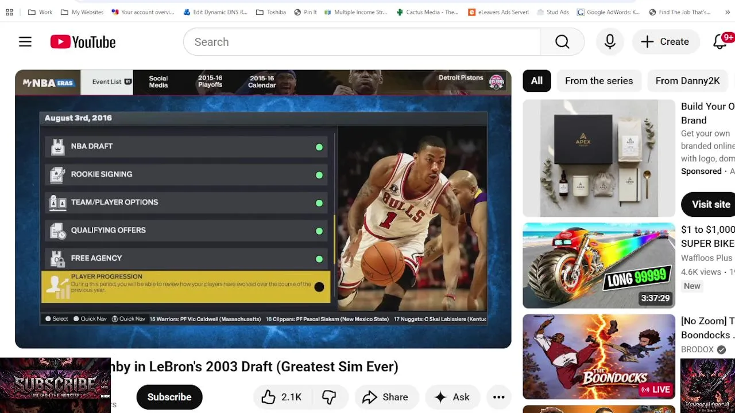This screenshot has height=413, width=735.
Task: Open the browser apps grid icon
Action: 9,12
